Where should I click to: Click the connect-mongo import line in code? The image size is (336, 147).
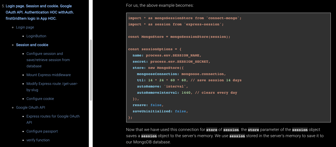point(185,18)
